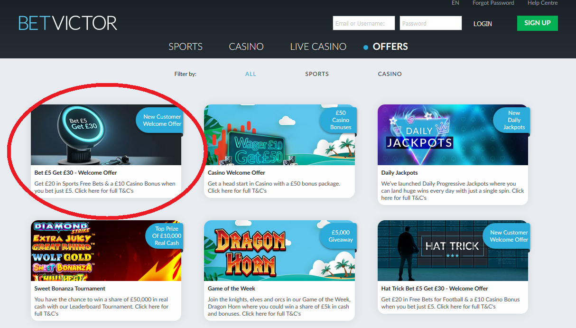
Task: Open Wager £10 Get £50 casino image
Action: [x=279, y=135]
